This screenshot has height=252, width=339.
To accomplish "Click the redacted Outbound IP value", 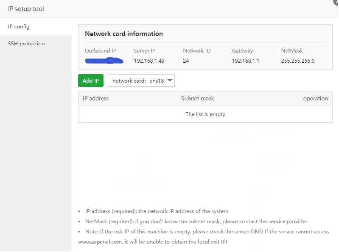I will (x=104, y=61).
